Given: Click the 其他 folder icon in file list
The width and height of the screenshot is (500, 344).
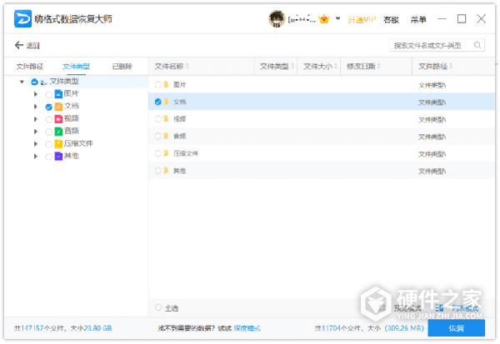Looking at the screenshot, I should click(x=166, y=171).
